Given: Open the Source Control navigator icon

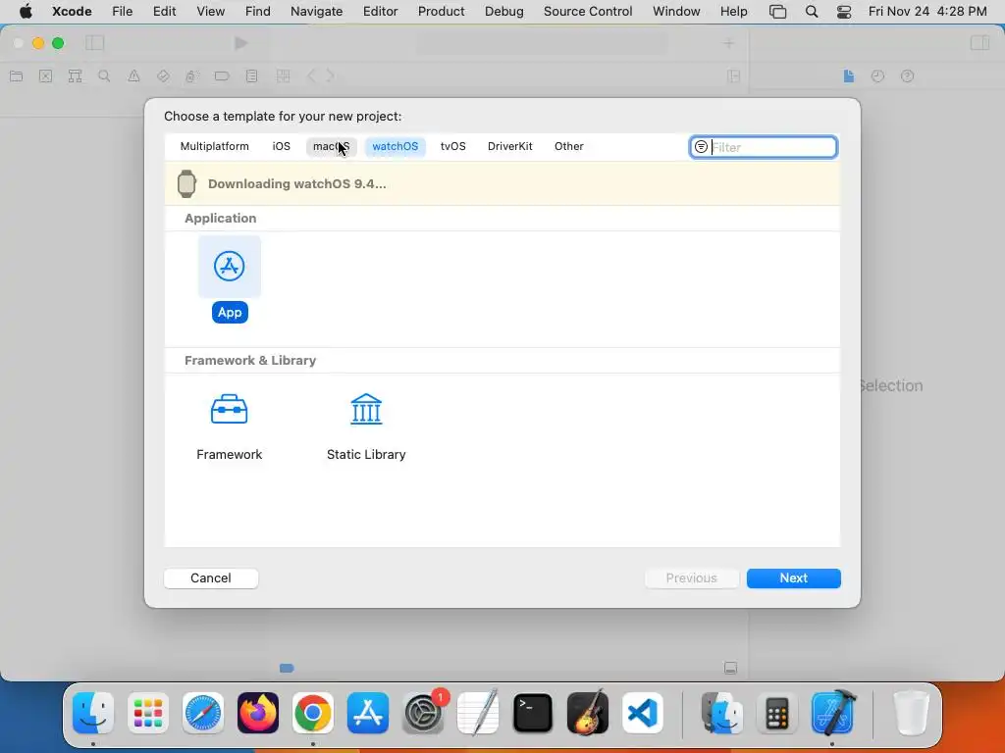Looking at the screenshot, I should pyautogui.click(x=45, y=76).
